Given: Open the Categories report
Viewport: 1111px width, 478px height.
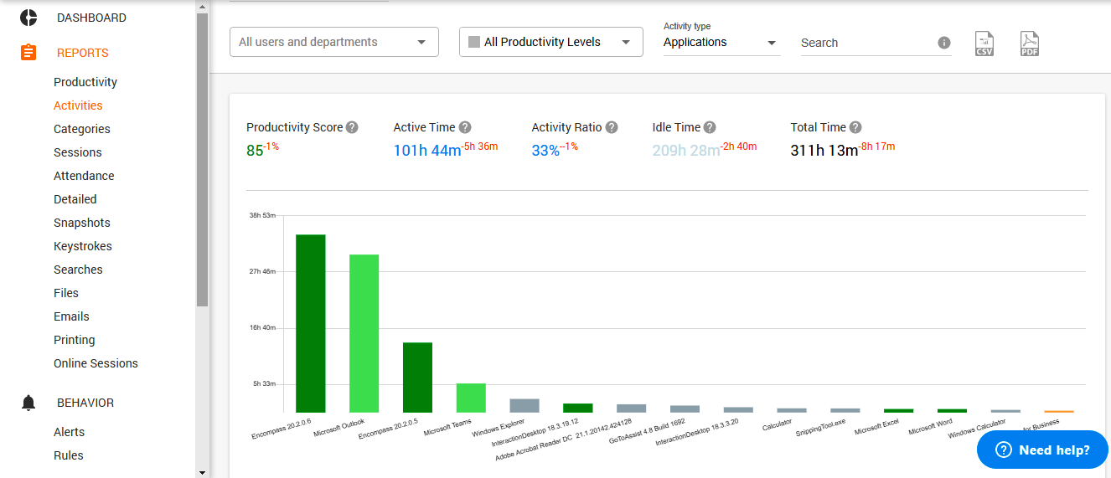Looking at the screenshot, I should click(82, 129).
